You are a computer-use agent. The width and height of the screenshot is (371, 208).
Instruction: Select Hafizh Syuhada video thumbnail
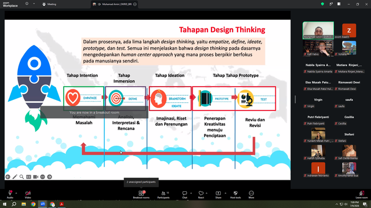[x=318, y=152]
